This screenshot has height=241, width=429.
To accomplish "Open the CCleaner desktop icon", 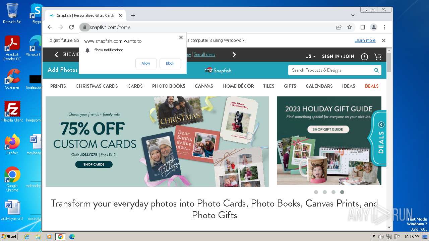I will tap(12, 79).
